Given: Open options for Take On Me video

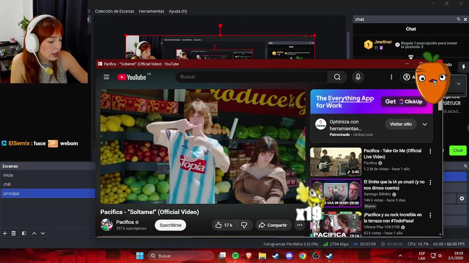Looking at the screenshot, I should [x=430, y=151].
